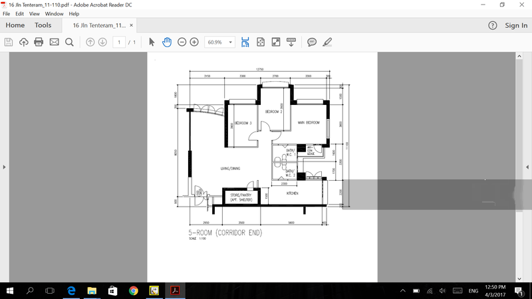
Task: Click the fit one full page icon
Action: pos(261,42)
